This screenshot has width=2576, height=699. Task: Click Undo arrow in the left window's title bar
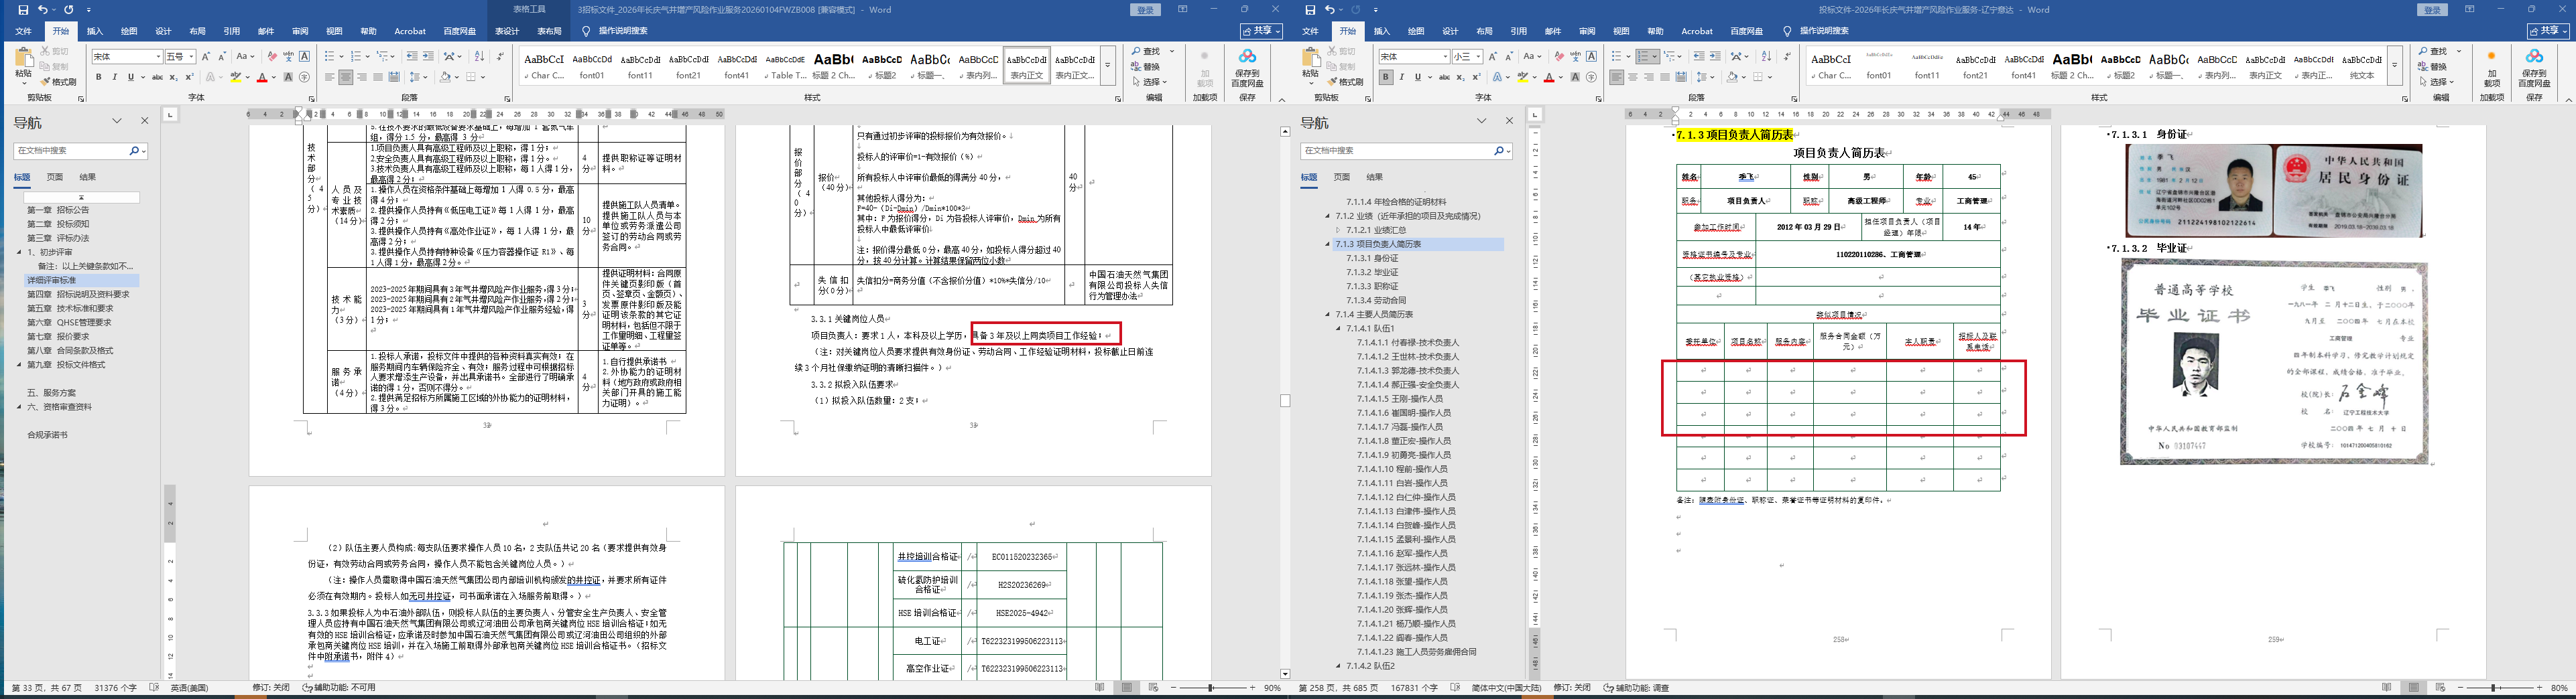pyautogui.click(x=43, y=10)
